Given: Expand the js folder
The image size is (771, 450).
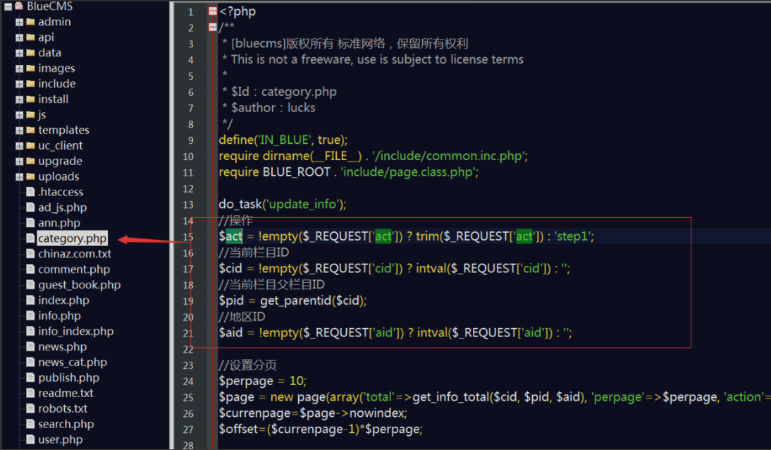Looking at the screenshot, I should (x=19, y=115).
